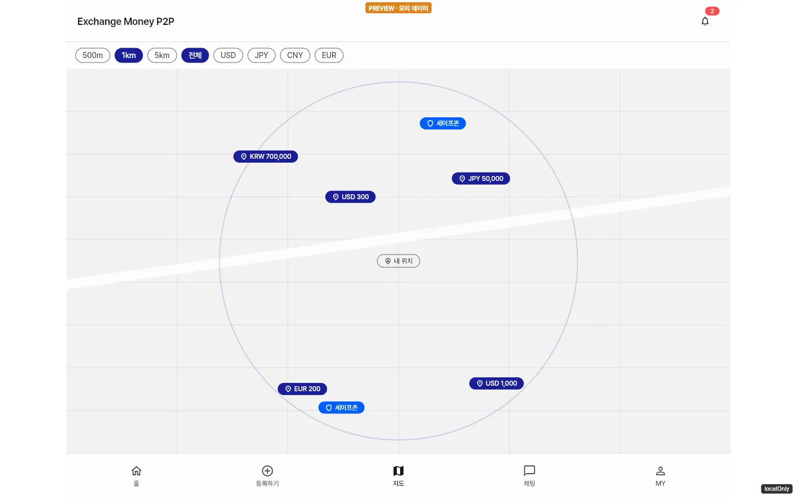Open notifications bell icon

(705, 22)
